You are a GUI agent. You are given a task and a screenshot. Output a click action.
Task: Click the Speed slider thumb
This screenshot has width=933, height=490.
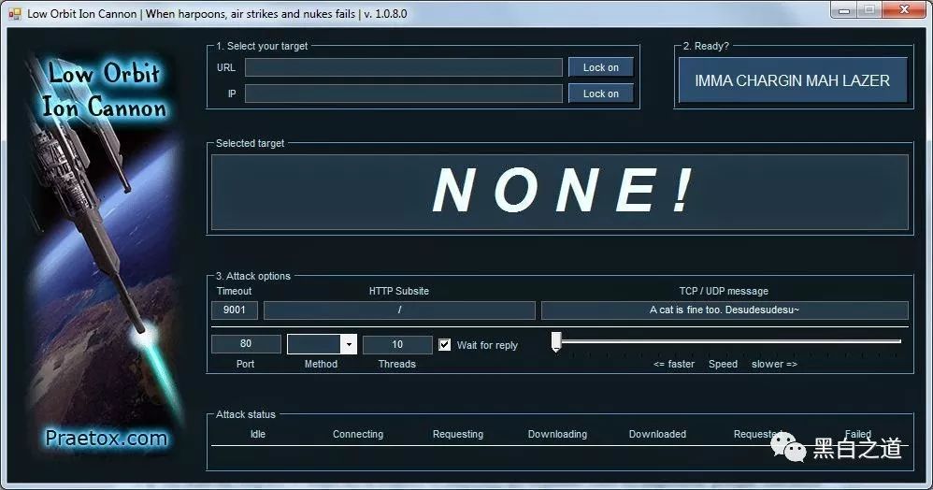[556, 341]
